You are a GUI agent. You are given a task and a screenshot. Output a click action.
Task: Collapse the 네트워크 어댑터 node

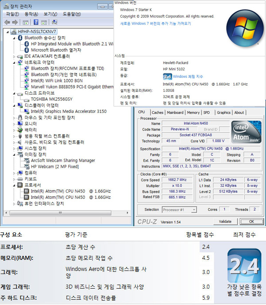(14, 63)
